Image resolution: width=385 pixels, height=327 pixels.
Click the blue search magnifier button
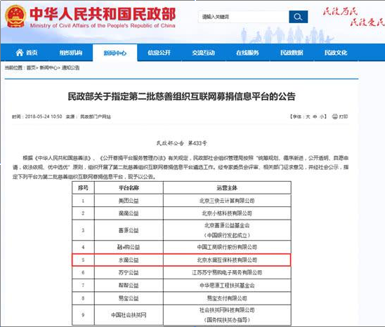click(298, 17)
